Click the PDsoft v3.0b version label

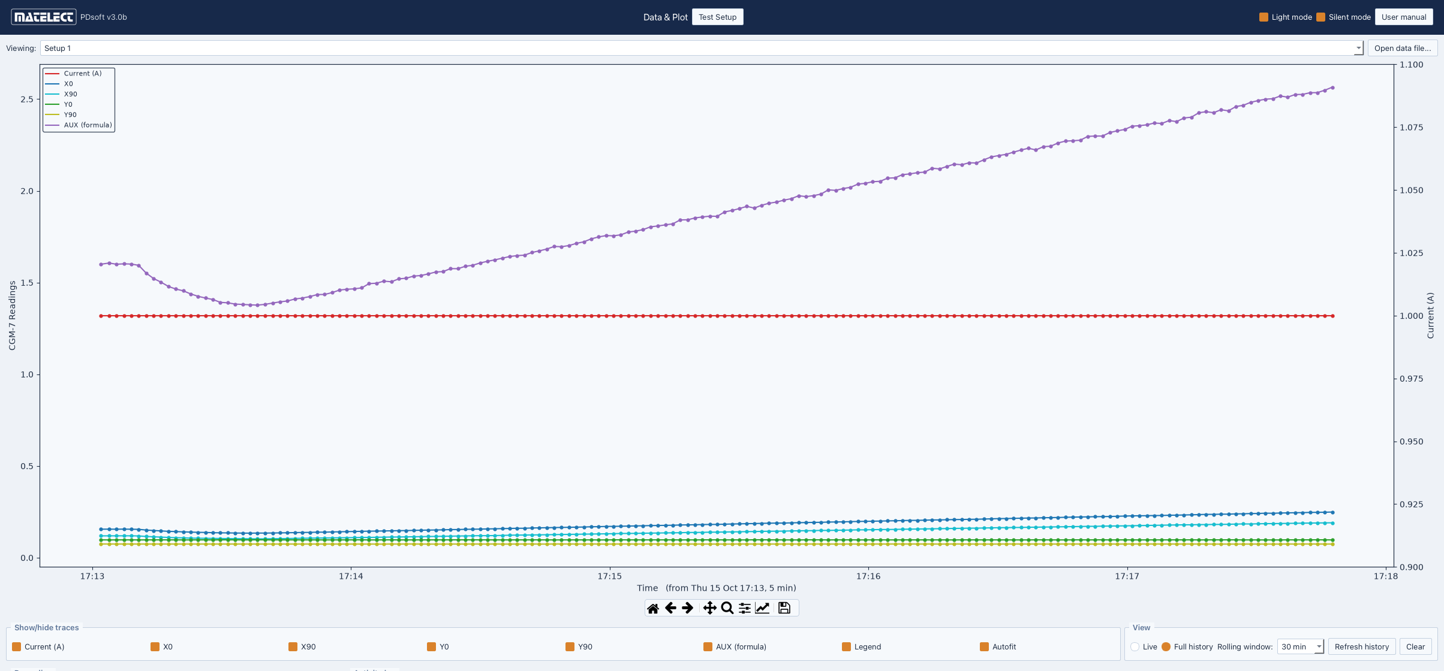pos(104,17)
